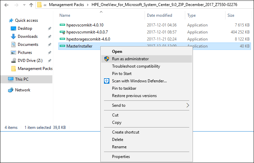Click the Desktop icon in sidebar
Viewport: 254px width, 163px height.
[x=13, y=28]
